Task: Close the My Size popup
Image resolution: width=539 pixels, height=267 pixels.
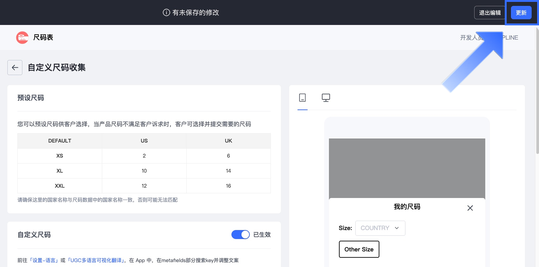Action: pos(470,208)
